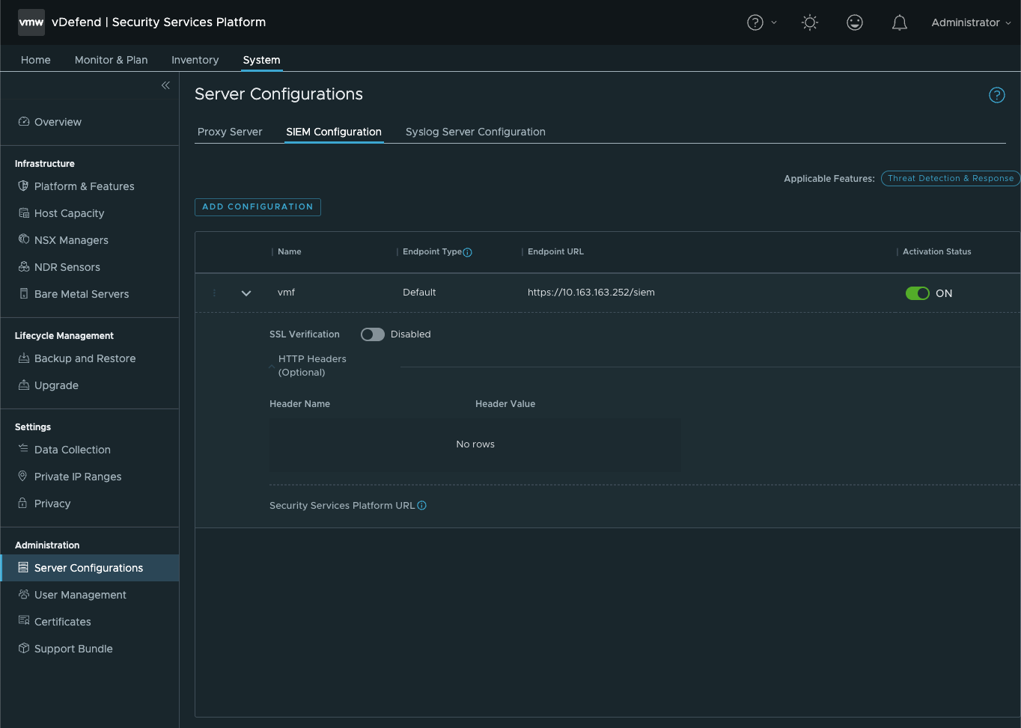1021x728 pixels.
Task: Click the Add Configuration button
Action: pos(257,207)
